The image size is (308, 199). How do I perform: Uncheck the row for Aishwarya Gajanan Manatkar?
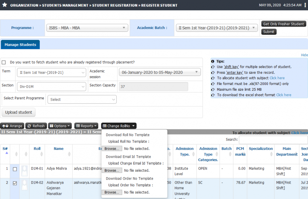click(15, 183)
